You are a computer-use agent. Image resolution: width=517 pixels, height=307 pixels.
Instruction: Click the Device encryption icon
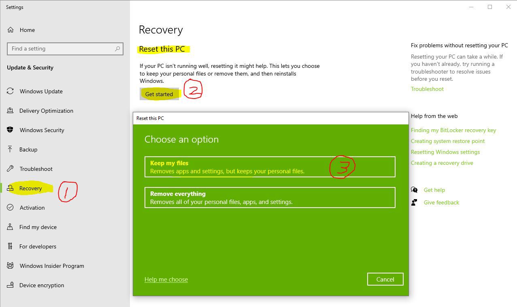[10, 285]
